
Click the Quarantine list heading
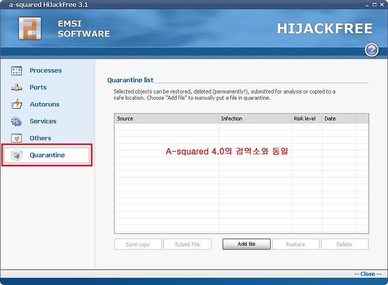(130, 80)
